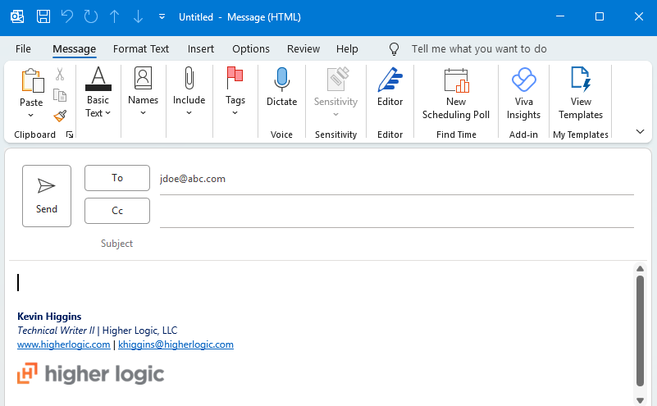
Task: Click into the empty Cc address field
Action: point(396,213)
